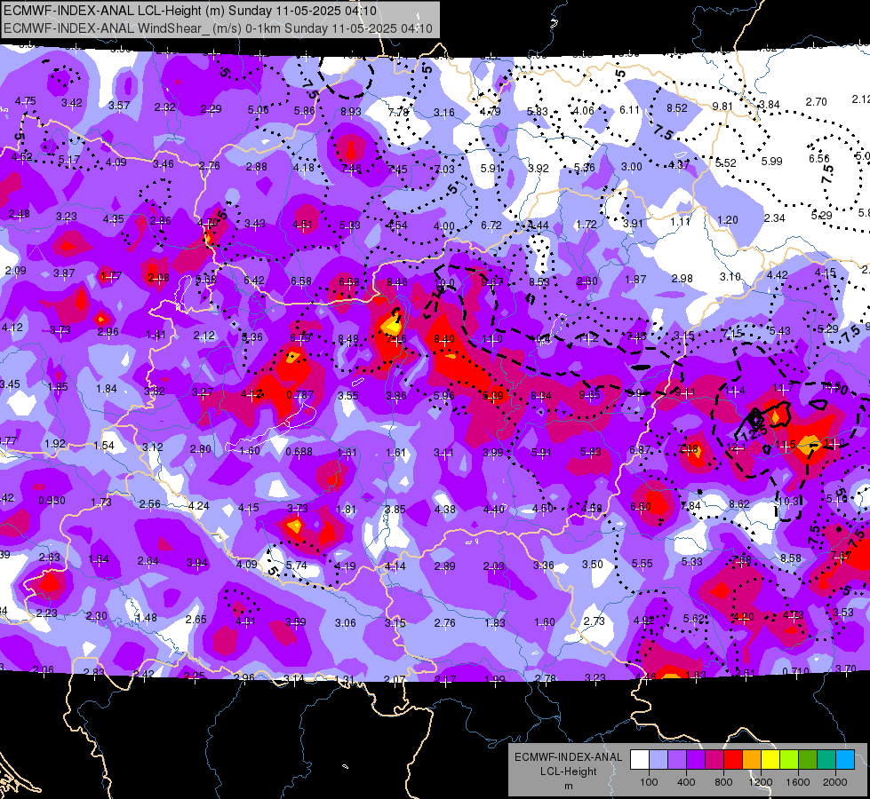
Task: Click the wind shear value 2.56
Action: click(150, 504)
